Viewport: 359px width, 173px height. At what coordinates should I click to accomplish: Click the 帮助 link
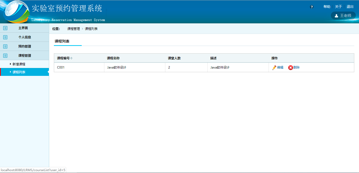327,7
